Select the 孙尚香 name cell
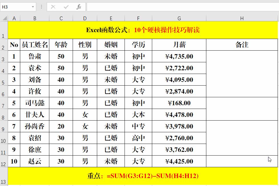Viewport: 279px width, 186px height. click(x=35, y=126)
